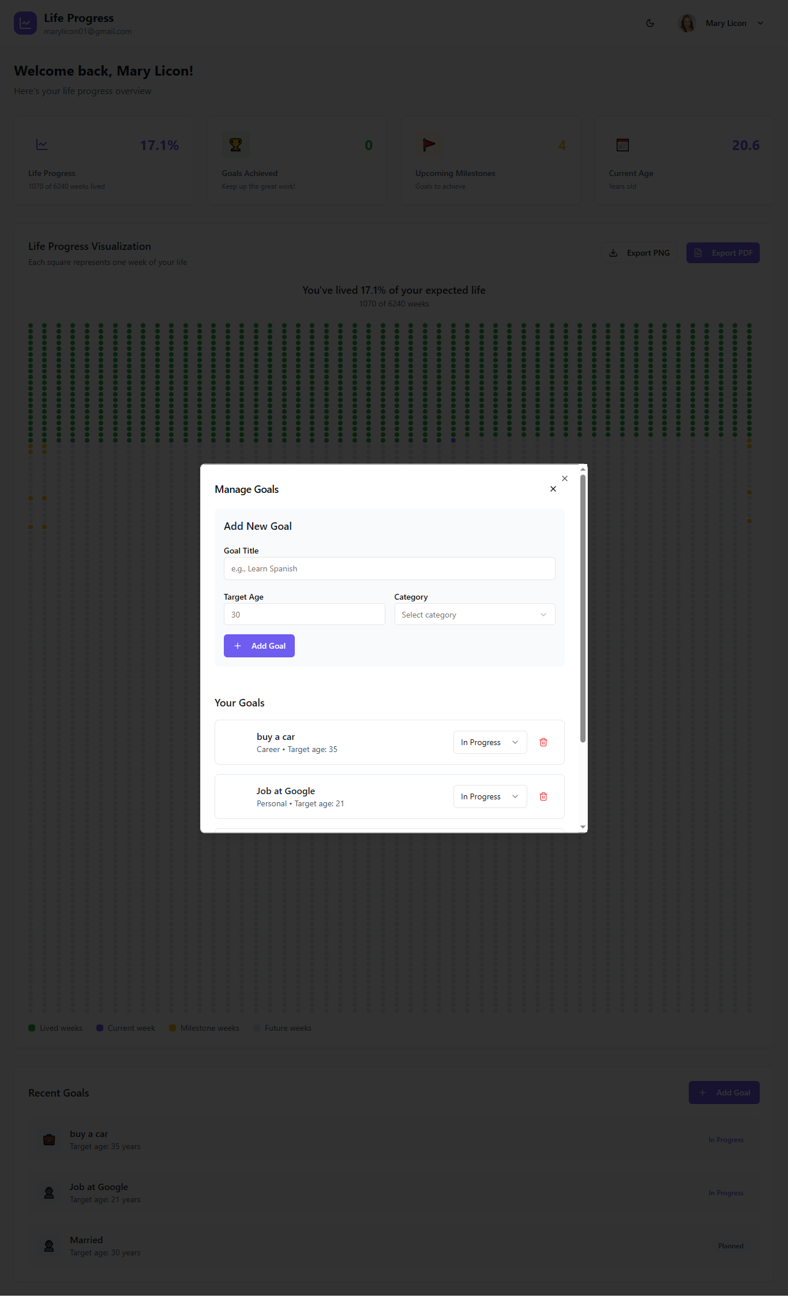This screenshot has height=1298, width=788.
Task: Click the briefcase icon beside "buy a car"
Action: click(49, 1140)
